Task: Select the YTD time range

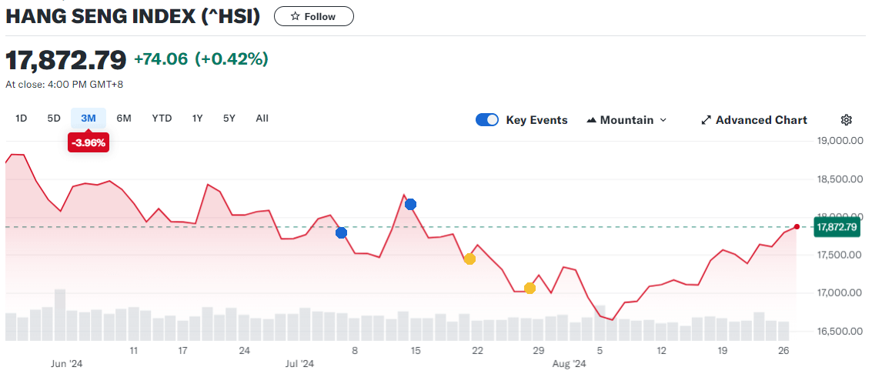Action: [162, 119]
